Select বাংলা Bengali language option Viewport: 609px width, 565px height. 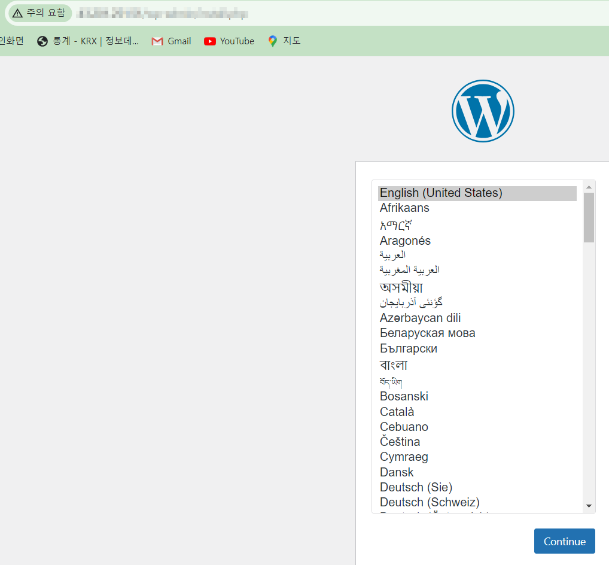click(x=477, y=364)
